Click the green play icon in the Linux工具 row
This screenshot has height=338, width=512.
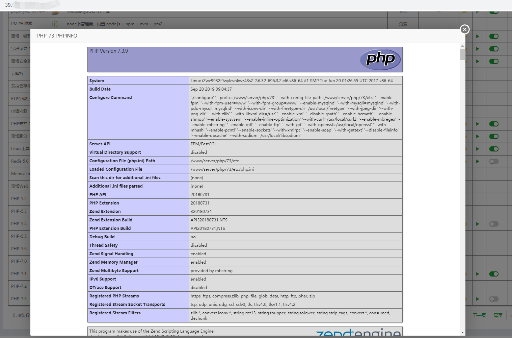point(478,149)
